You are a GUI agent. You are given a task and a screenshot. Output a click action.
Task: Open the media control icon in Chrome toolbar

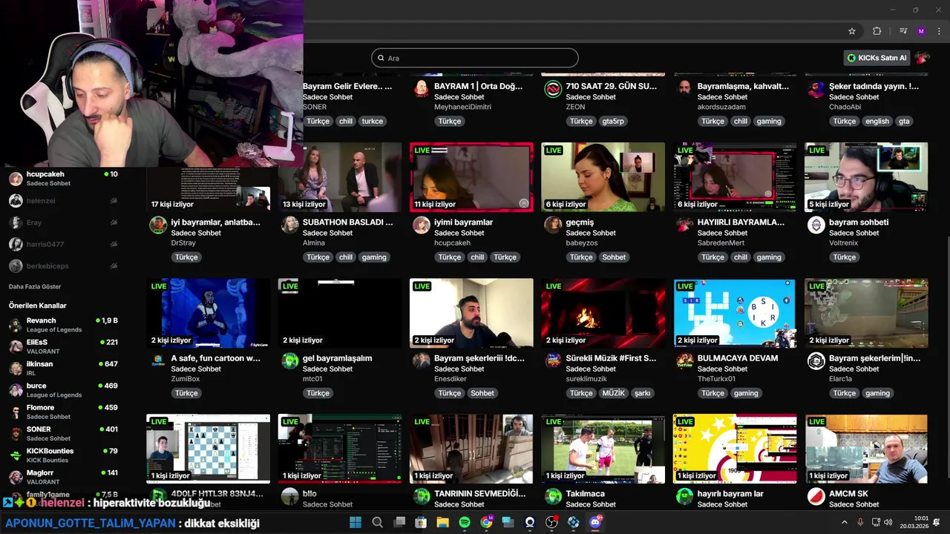(x=903, y=31)
